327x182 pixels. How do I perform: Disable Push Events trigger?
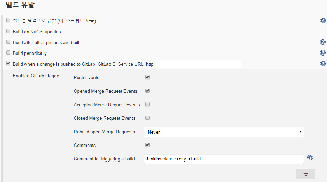[147, 77]
